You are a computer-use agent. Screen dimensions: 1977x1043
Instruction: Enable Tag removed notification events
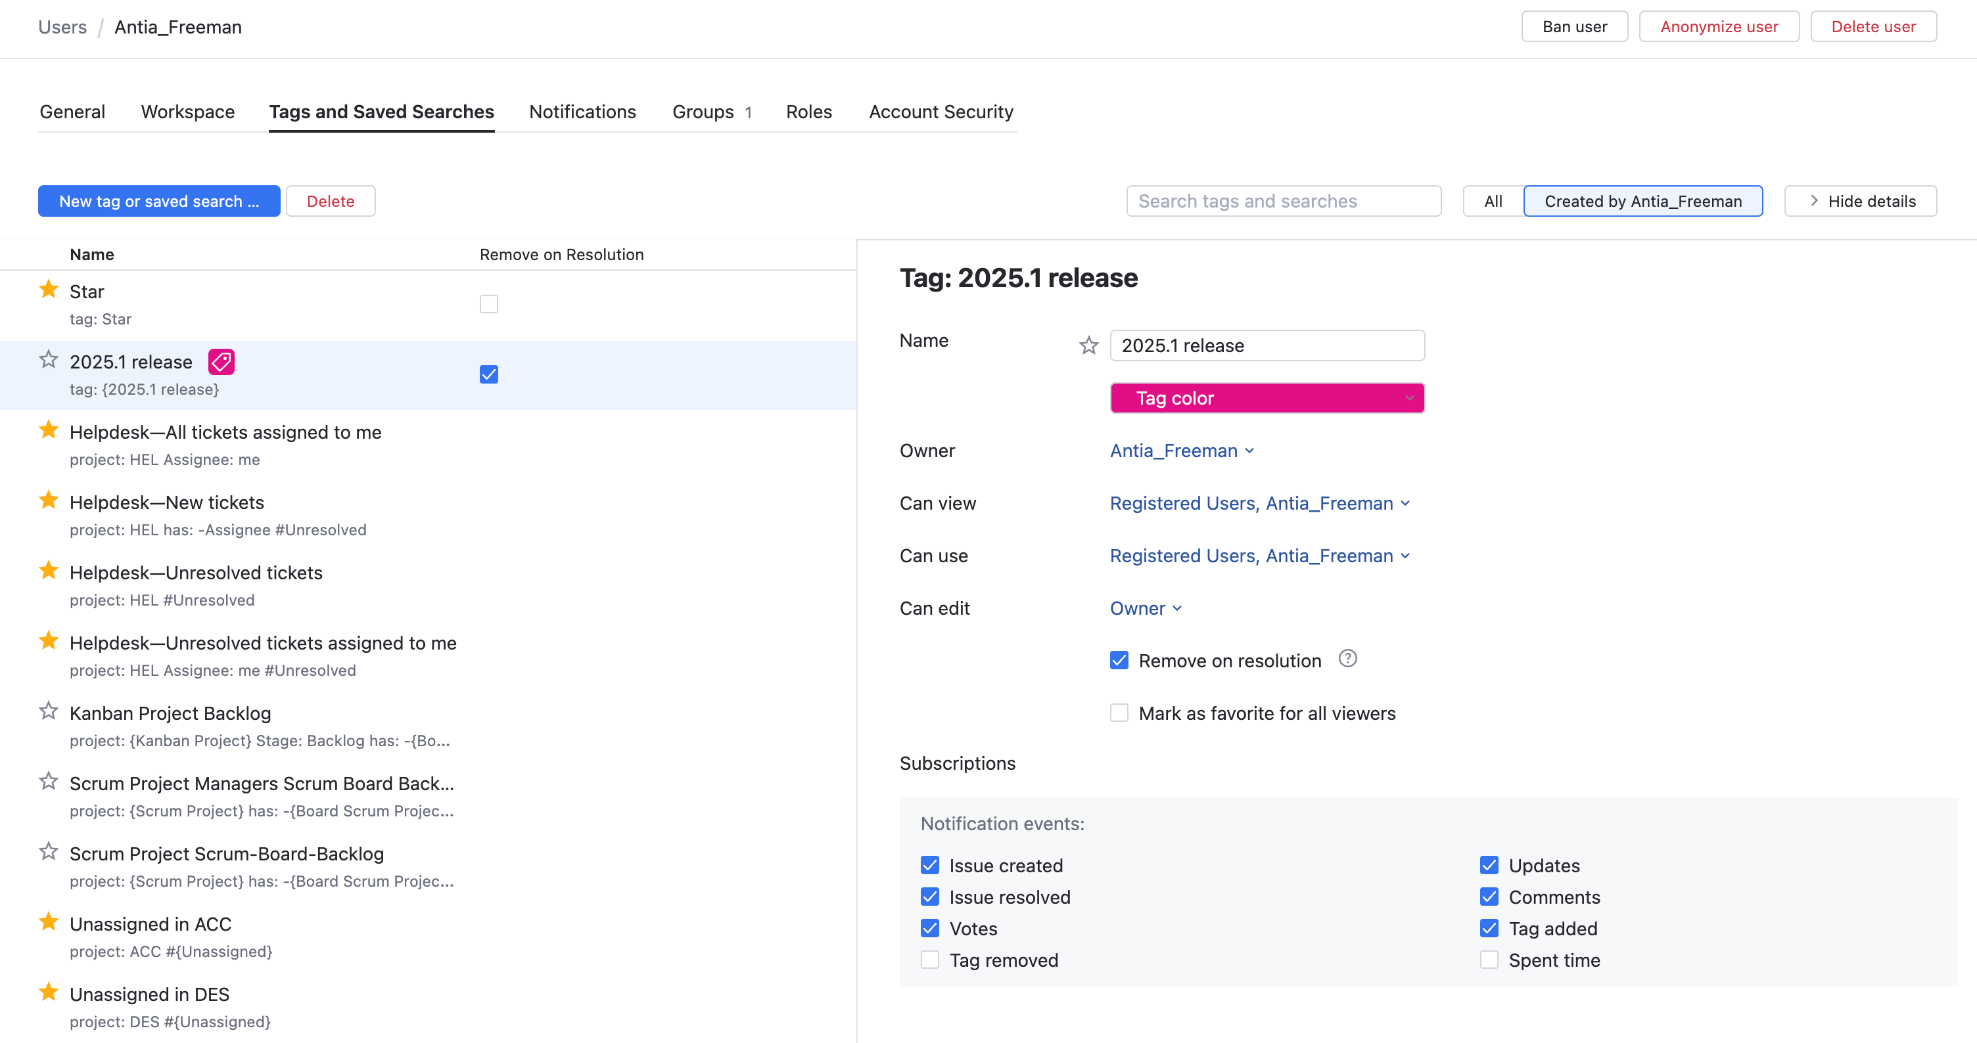(x=929, y=960)
